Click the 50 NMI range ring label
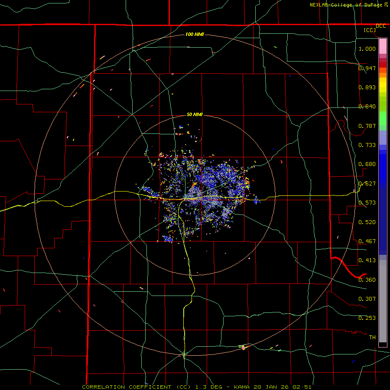Screen dimensions: 390x390 (195, 114)
